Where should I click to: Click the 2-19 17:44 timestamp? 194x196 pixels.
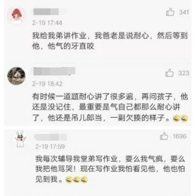tap(47, 23)
